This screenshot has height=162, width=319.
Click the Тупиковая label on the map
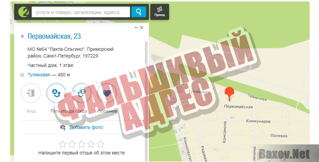tap(199, 92)
